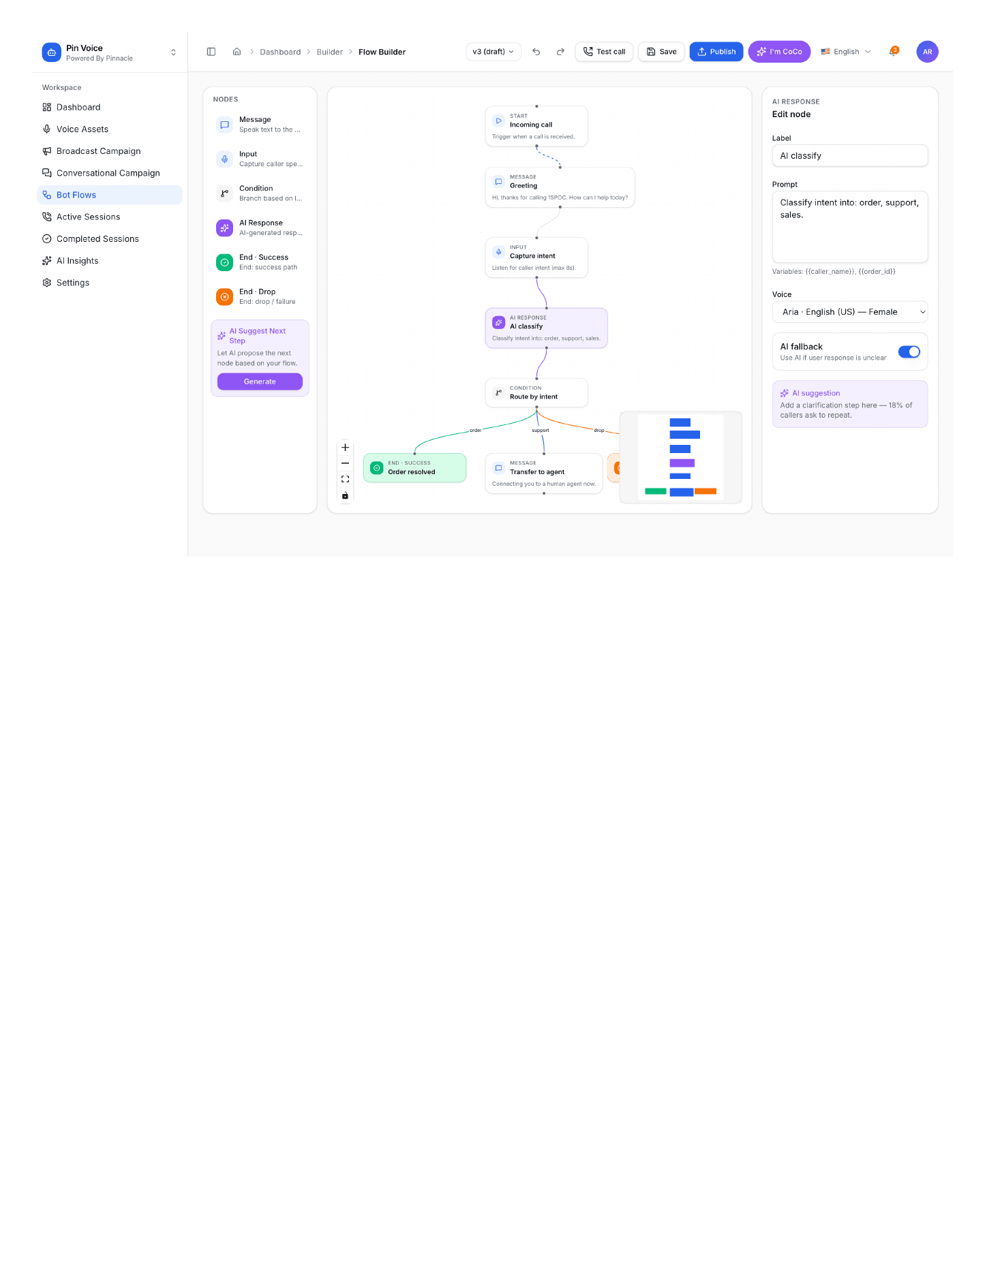Click the 'order' branch edge label
985x1274 pixels.
point(475,431)
